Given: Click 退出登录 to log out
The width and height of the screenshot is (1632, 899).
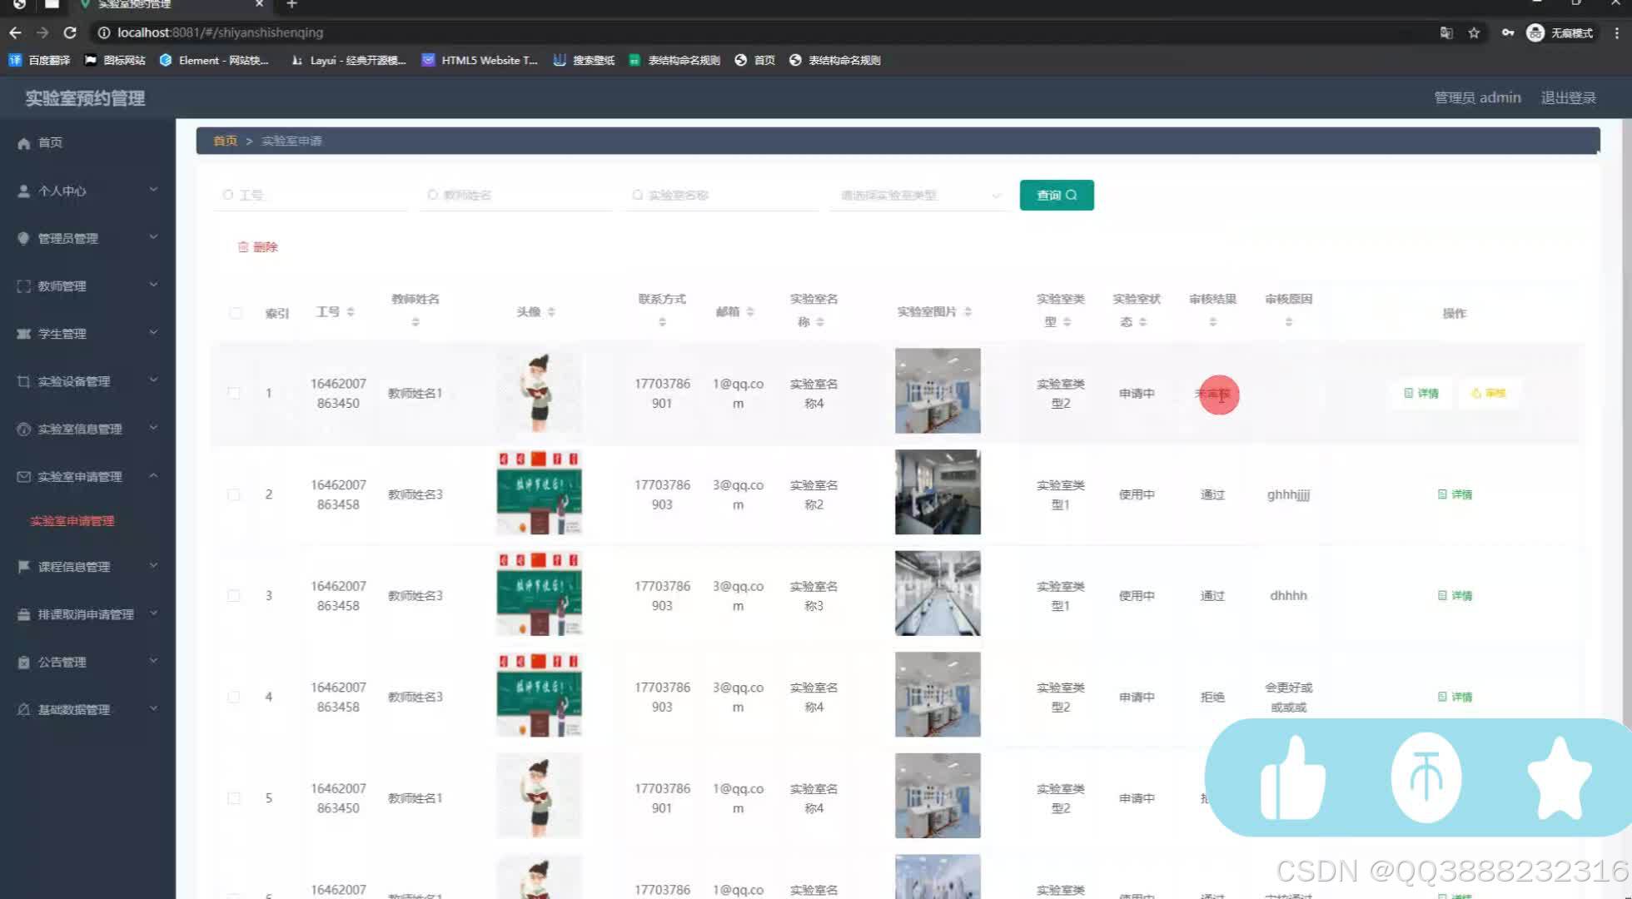Looking at the screenshot, I should [1566, 97].
